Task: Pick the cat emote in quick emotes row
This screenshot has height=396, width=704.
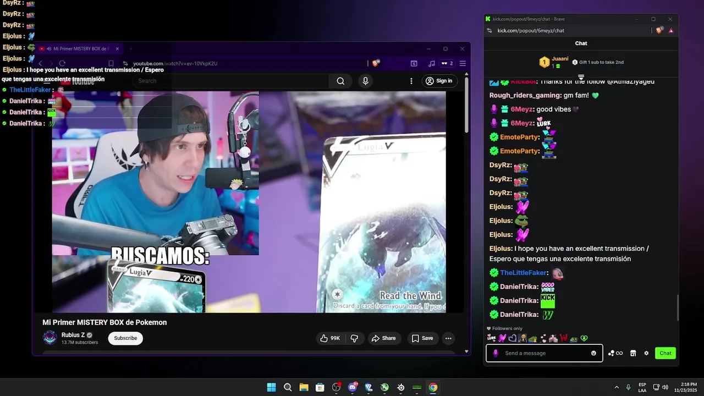Action: (x=553, y=338)
